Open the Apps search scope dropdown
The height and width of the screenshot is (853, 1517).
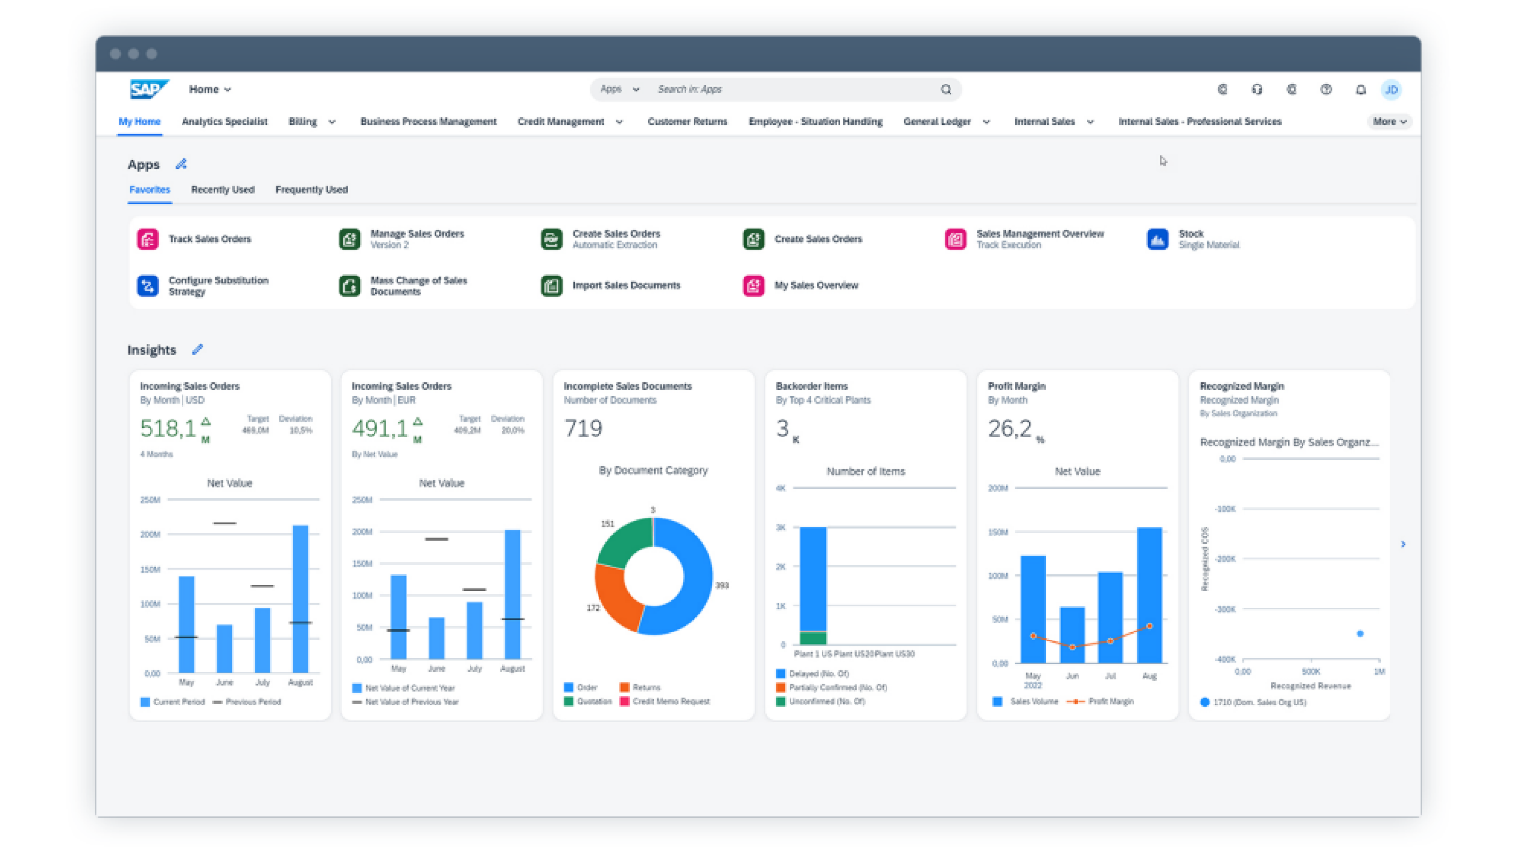coord(619,90)
